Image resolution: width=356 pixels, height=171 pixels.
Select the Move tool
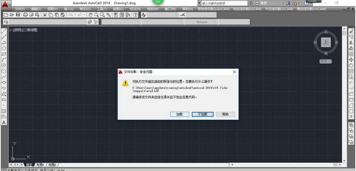(351, 60)
